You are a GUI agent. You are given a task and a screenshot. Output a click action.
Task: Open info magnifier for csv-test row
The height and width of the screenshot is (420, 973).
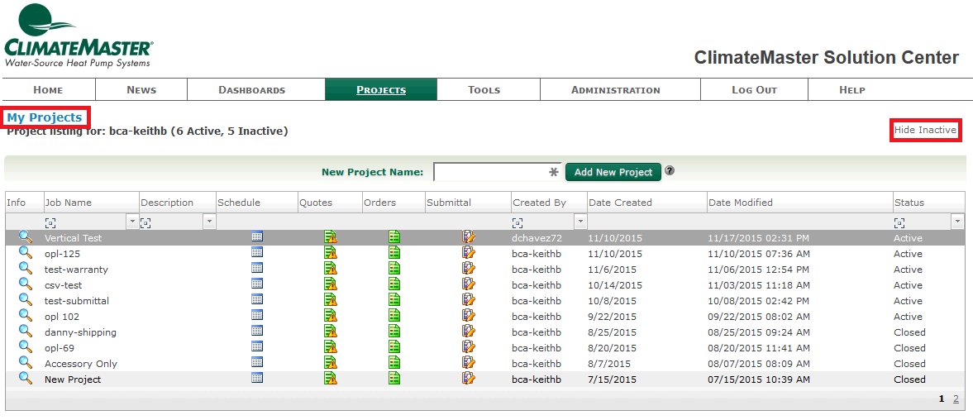(x=25, y=284)
